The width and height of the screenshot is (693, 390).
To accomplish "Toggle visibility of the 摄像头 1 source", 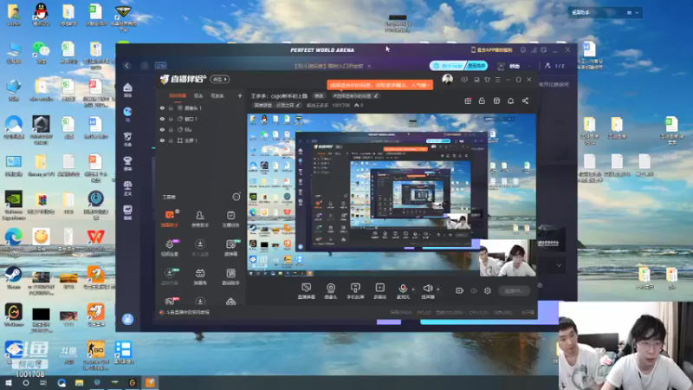I will (162, 107).
